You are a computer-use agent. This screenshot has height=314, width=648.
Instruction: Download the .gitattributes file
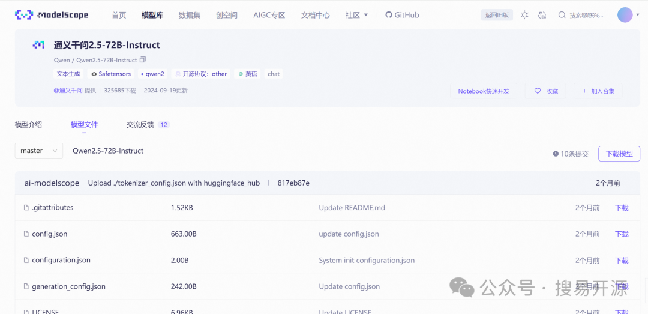pyautogui.click(x=622, y=208)
